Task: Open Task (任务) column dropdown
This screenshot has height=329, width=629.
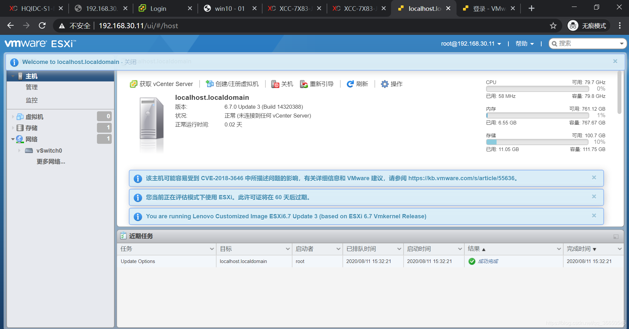Action: coord(212,249)
